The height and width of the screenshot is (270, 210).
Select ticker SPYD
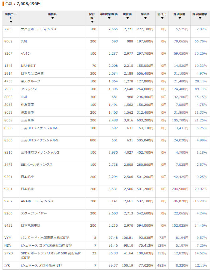pos(9,253)
